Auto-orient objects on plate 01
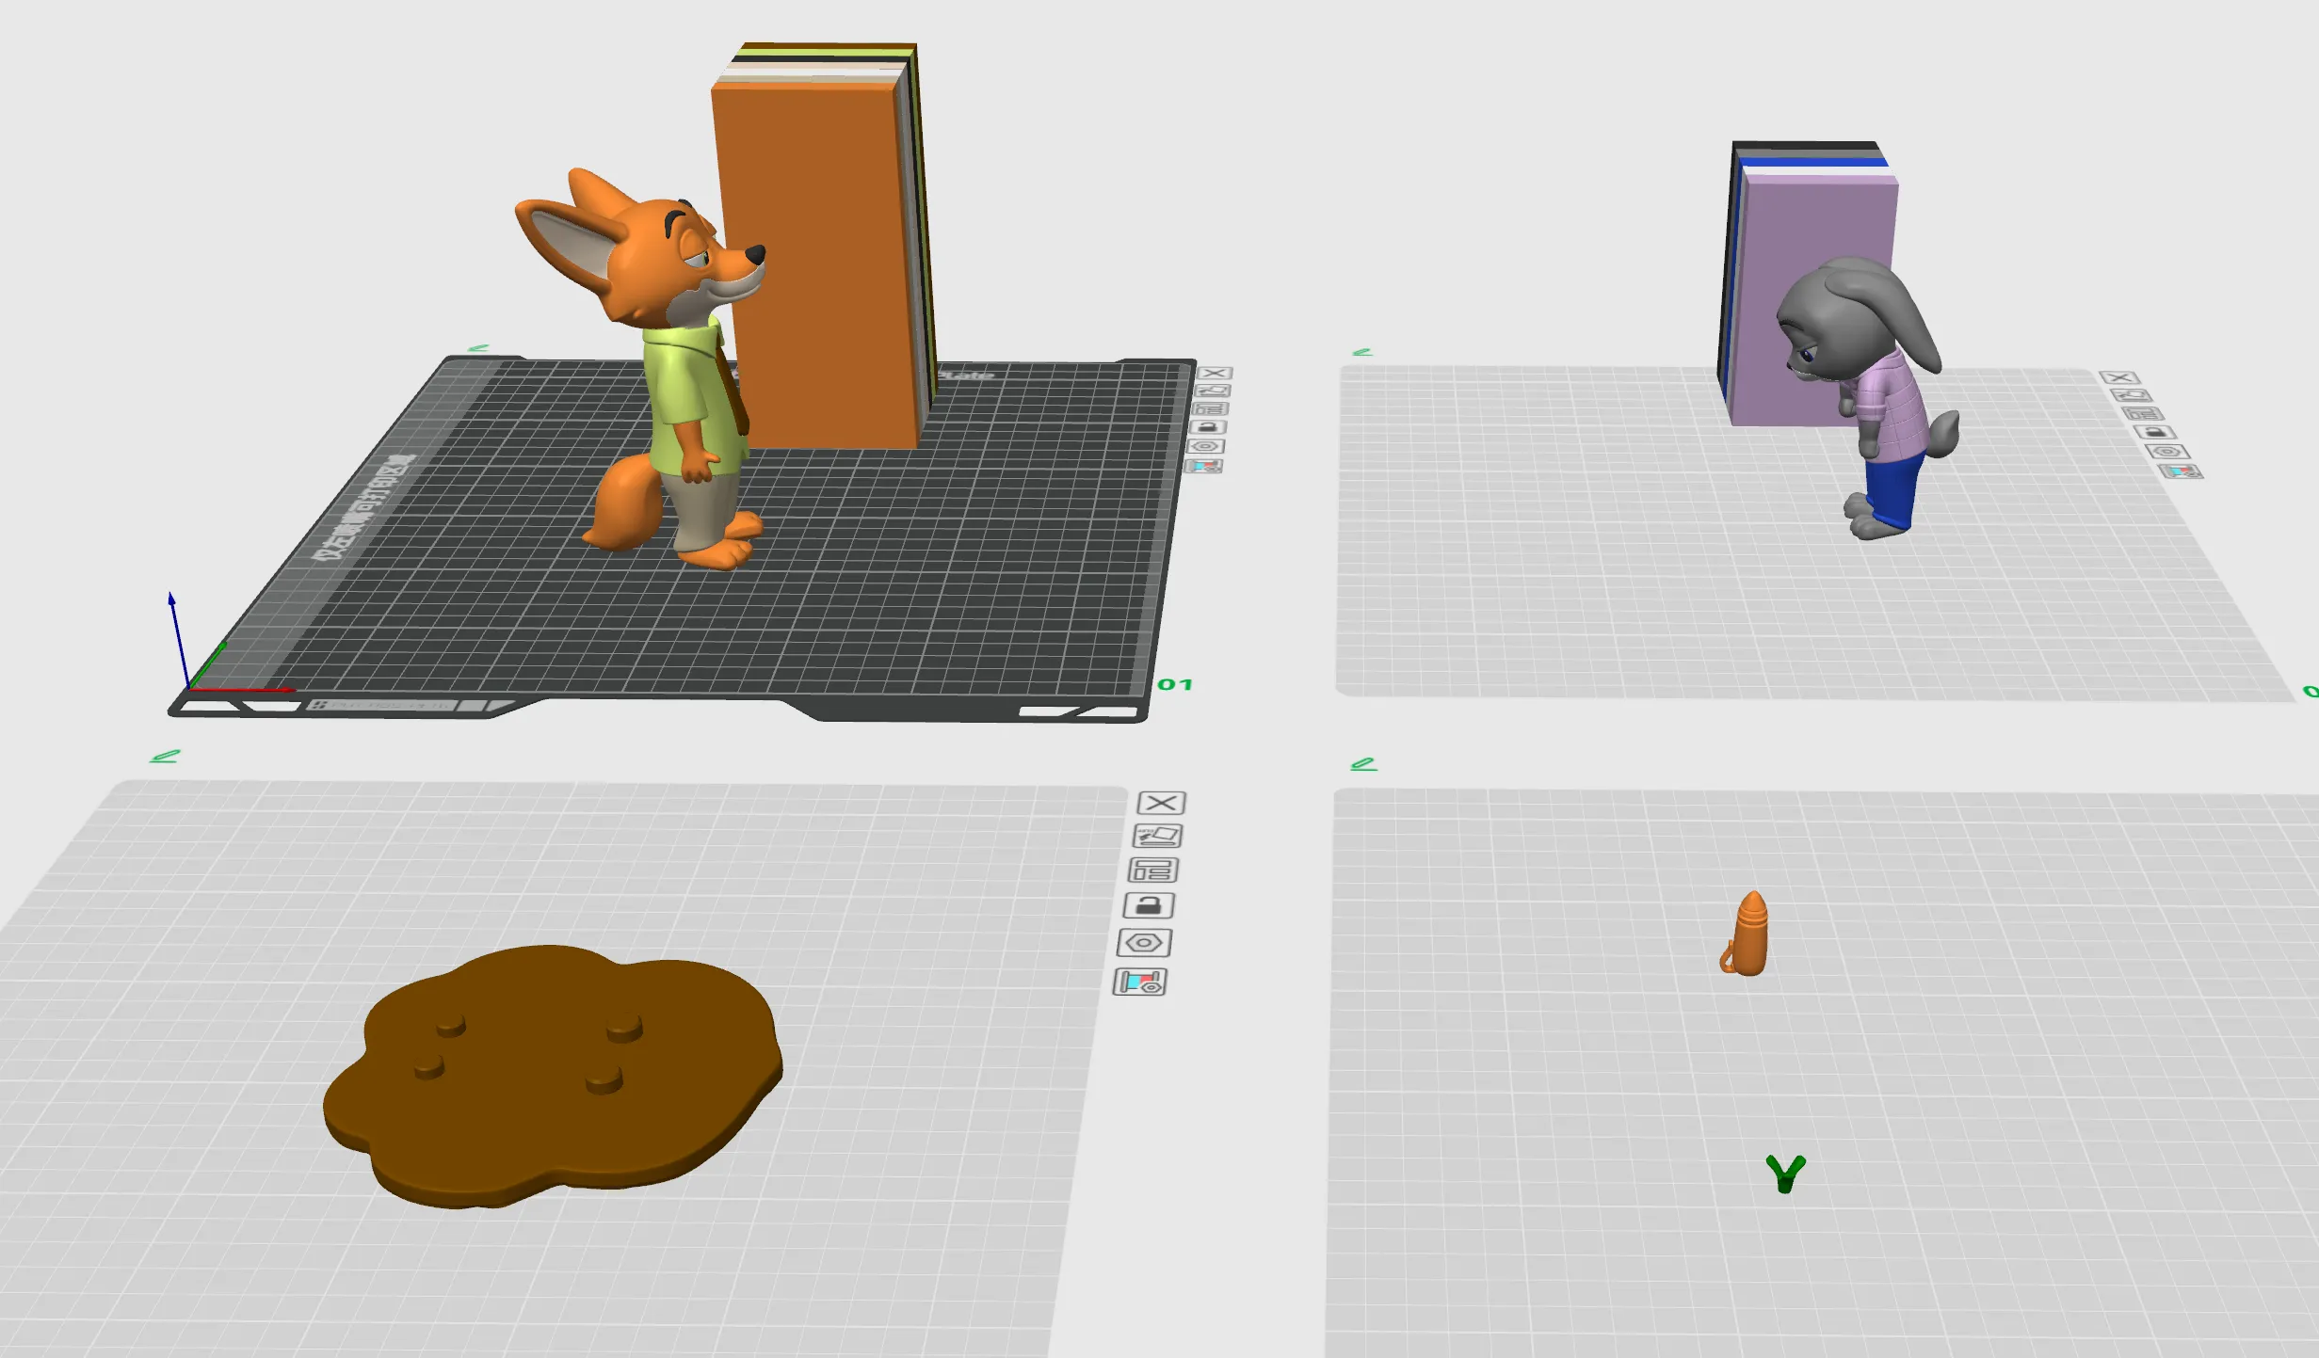This screenshot has width=2319, height=1358. click(x=1213, y=391)
